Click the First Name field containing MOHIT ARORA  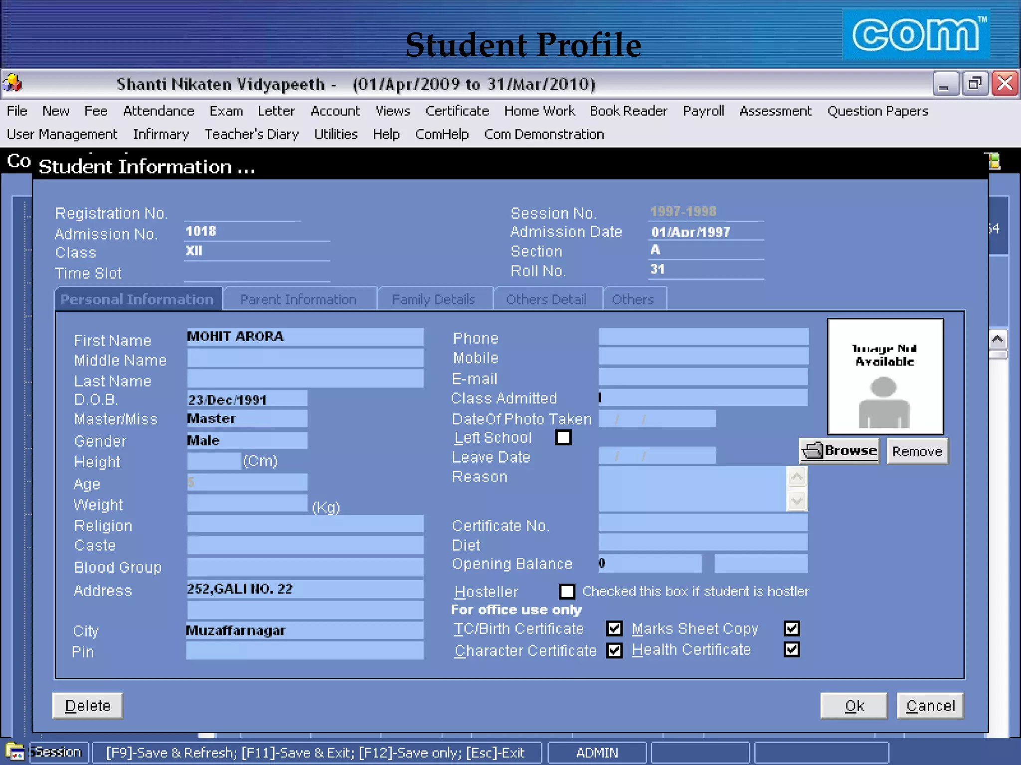[x=305, y=337]
